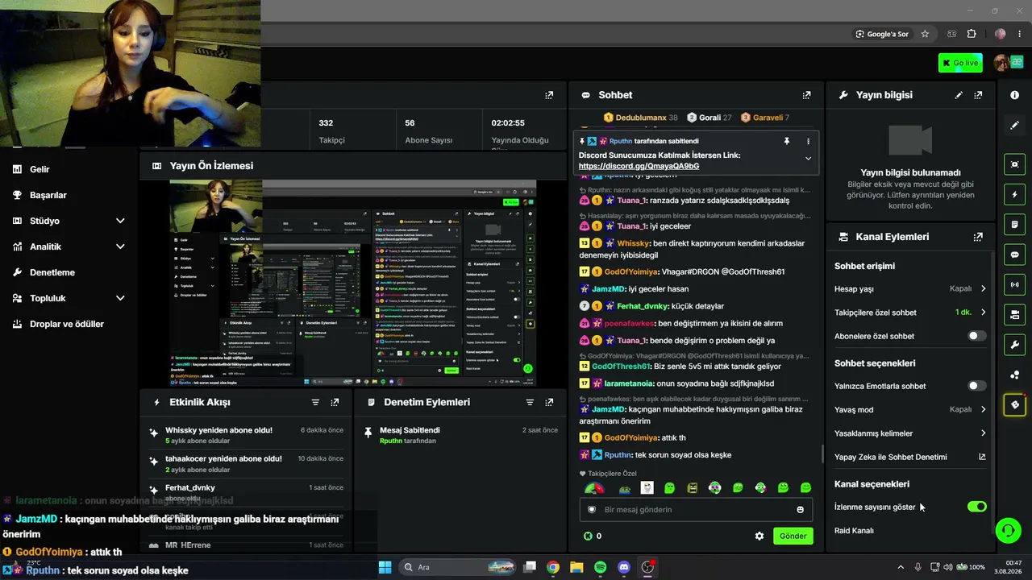Viewport: 1032px width, 580px height.
Task: Open Yasaklanmış kelimeler settings
Action: click(x=910, y=433)
